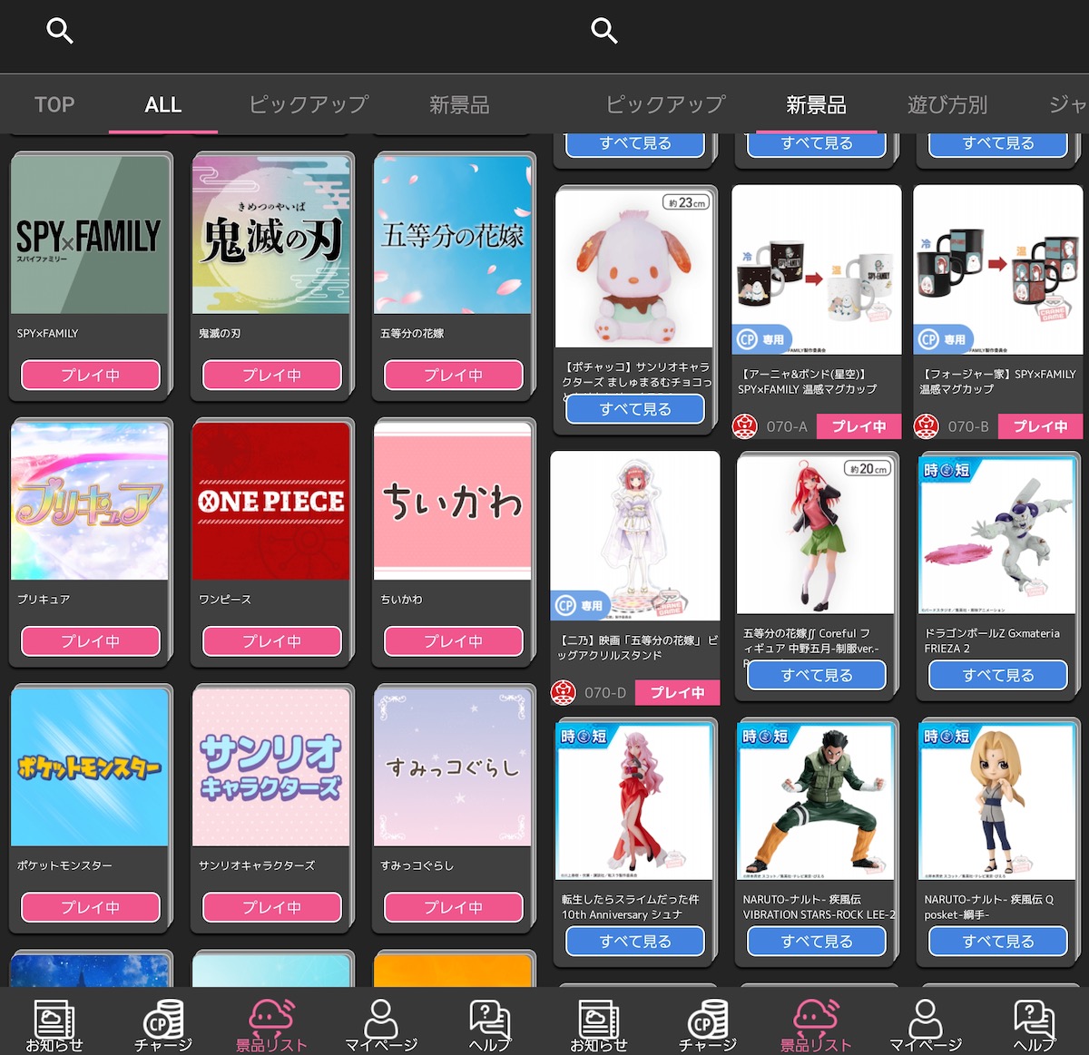The width and height of the screenshot is (1089, 1055).
Task: View the ROCK LEE figure image
Action: point(816,802)
